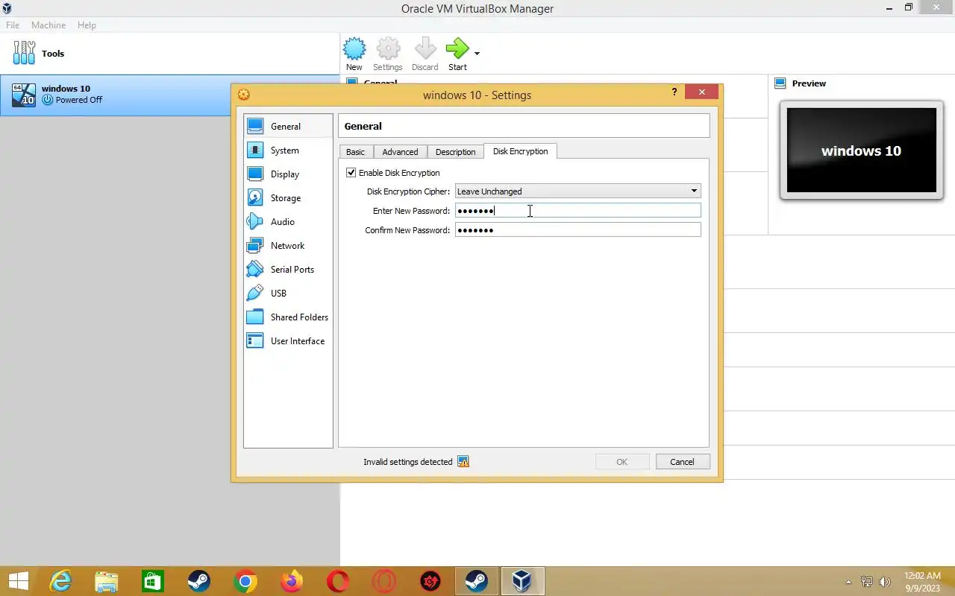Screen dimensions: 955x596
Task: Open the Help menu
Action: [87, 25]
